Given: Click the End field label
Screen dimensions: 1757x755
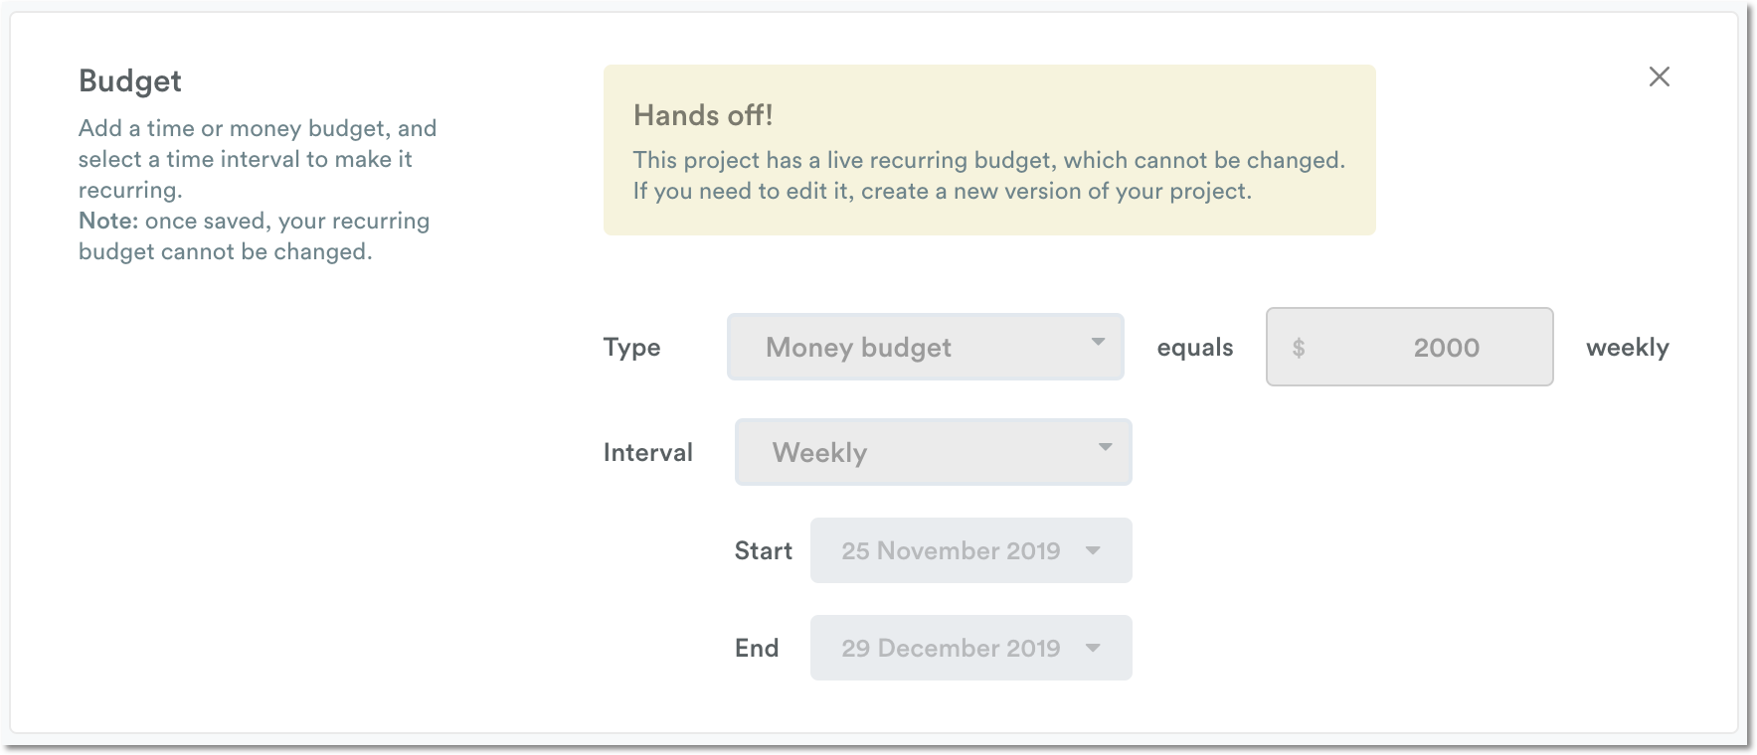Looking at the screenshot, I should [757, 648].
